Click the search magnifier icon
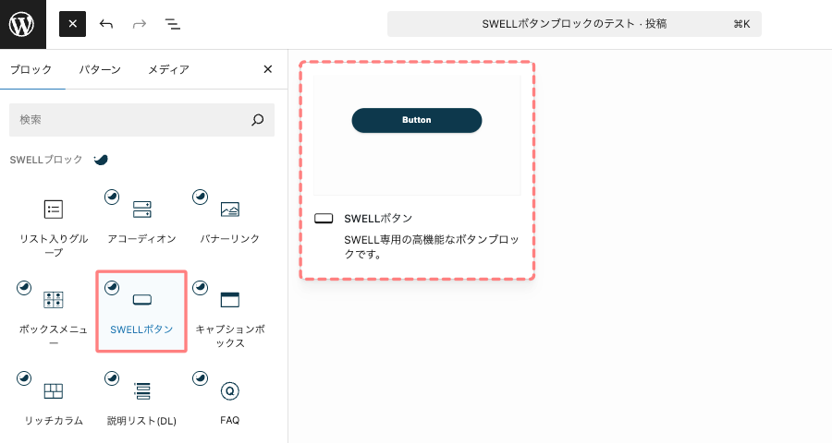 coord(257,120)
